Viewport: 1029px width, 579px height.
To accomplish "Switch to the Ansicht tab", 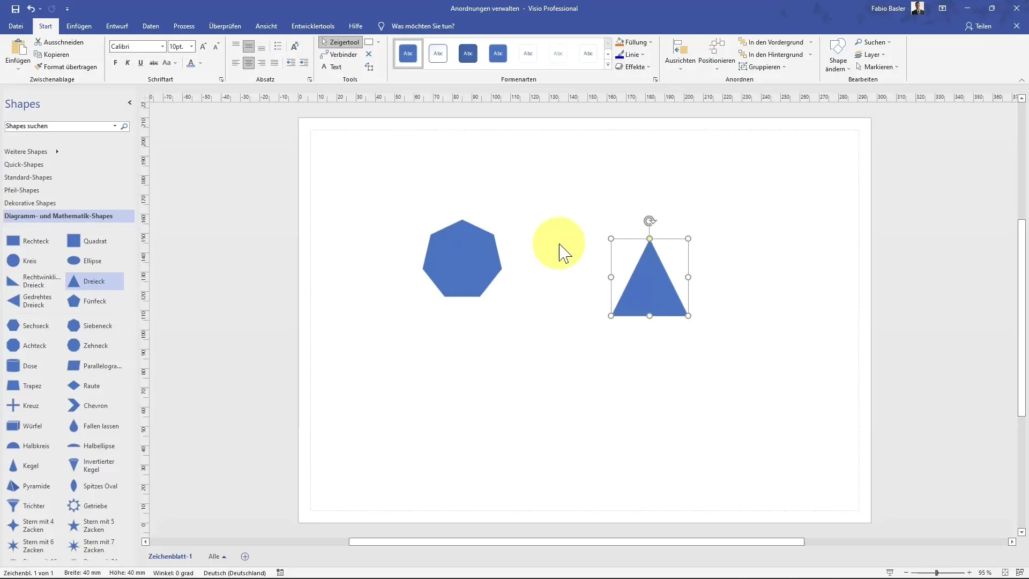I will (266, 26).
